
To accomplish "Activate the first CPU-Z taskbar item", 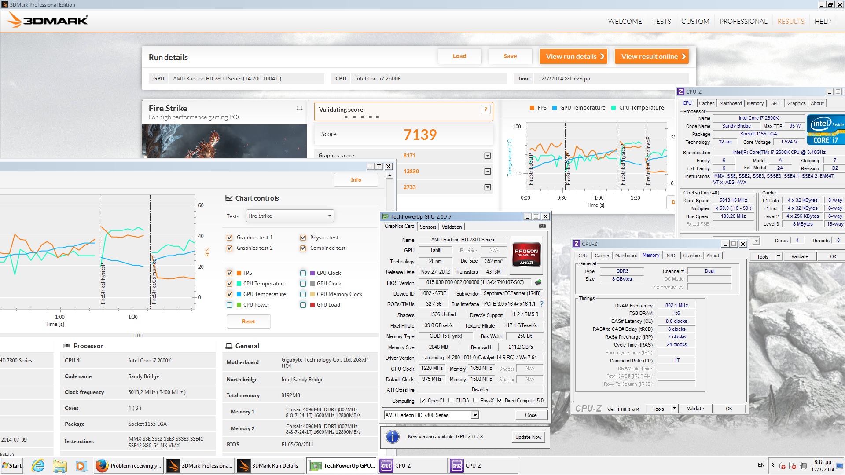I will 412,465.
